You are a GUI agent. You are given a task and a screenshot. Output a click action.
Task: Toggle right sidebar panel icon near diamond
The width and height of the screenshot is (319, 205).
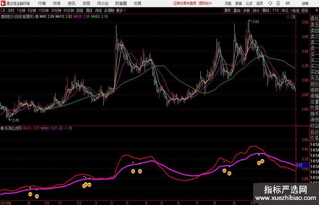point(292,16)
